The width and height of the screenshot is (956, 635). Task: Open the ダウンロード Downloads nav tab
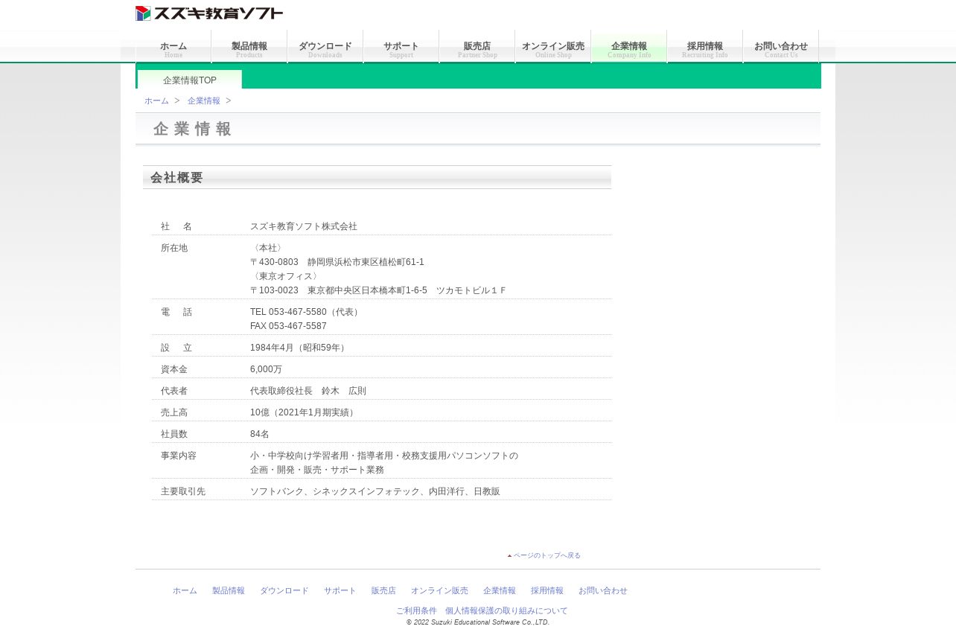point(325,47)
